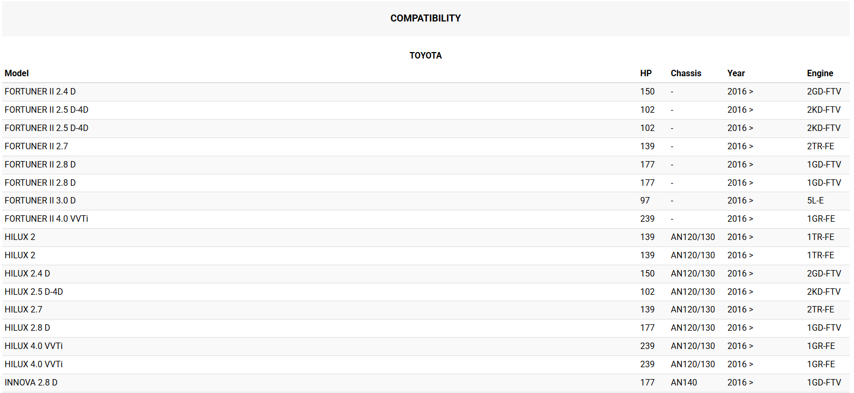Click the FORTUNER II 2.7 model cell
Image resolution: width=854 pixels, height=393 pixels.
[x=36, y=146]
